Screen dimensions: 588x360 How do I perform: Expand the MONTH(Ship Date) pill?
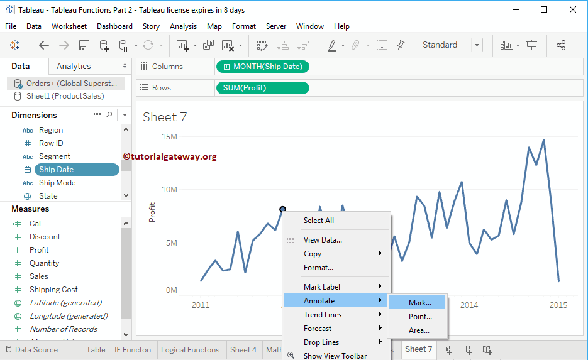click(x=226, y=67)
